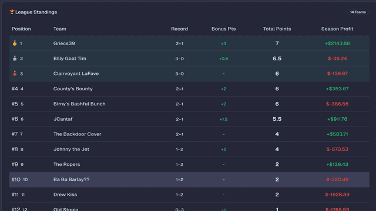Click the Total Points column header
Viewport: 376px width, 211px height.
point(277,29)
